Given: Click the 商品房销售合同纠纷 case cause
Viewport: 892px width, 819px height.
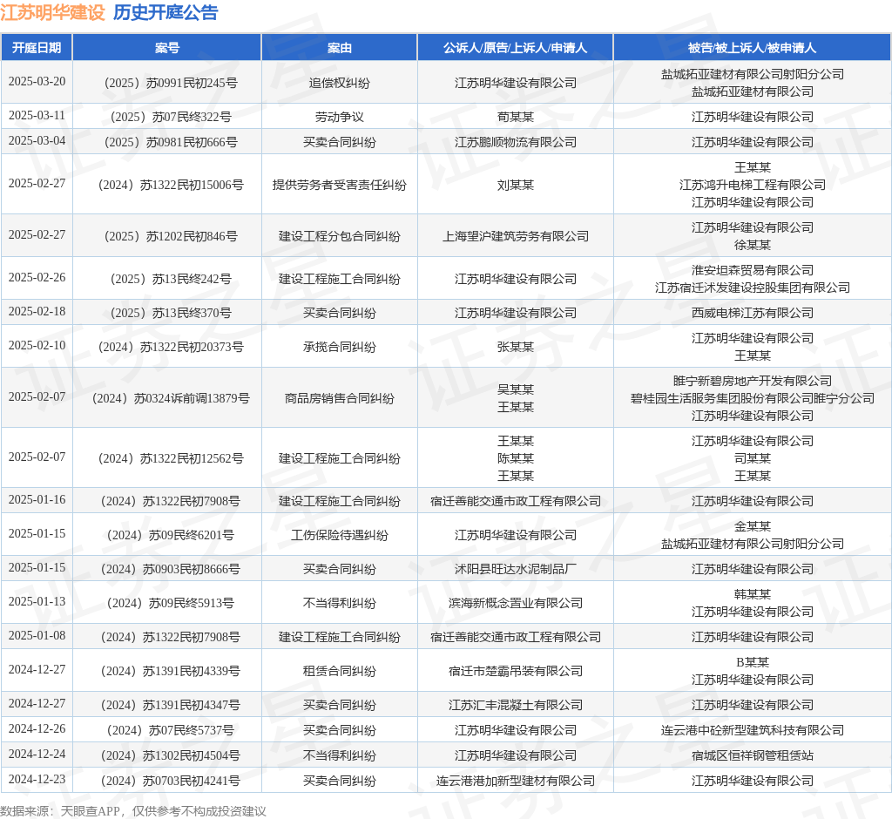Looking at the screenshot, I should 340,398.
